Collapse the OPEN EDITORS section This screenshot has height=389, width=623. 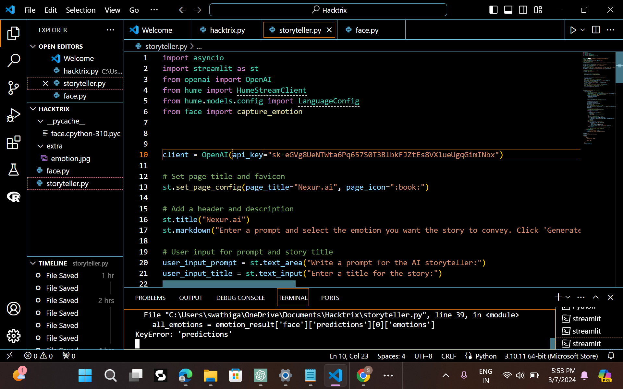click(x=33, y=46)
